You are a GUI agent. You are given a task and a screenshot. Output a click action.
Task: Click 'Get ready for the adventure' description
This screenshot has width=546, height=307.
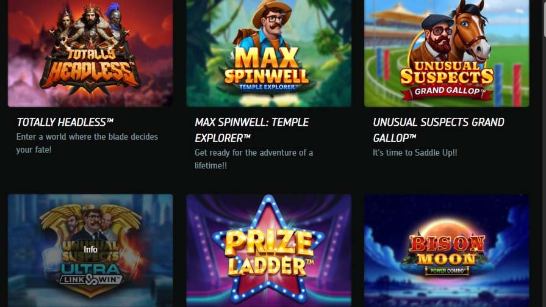pos(254,159)
